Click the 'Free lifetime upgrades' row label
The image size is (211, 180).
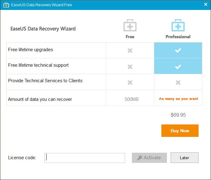pos(30,50)
